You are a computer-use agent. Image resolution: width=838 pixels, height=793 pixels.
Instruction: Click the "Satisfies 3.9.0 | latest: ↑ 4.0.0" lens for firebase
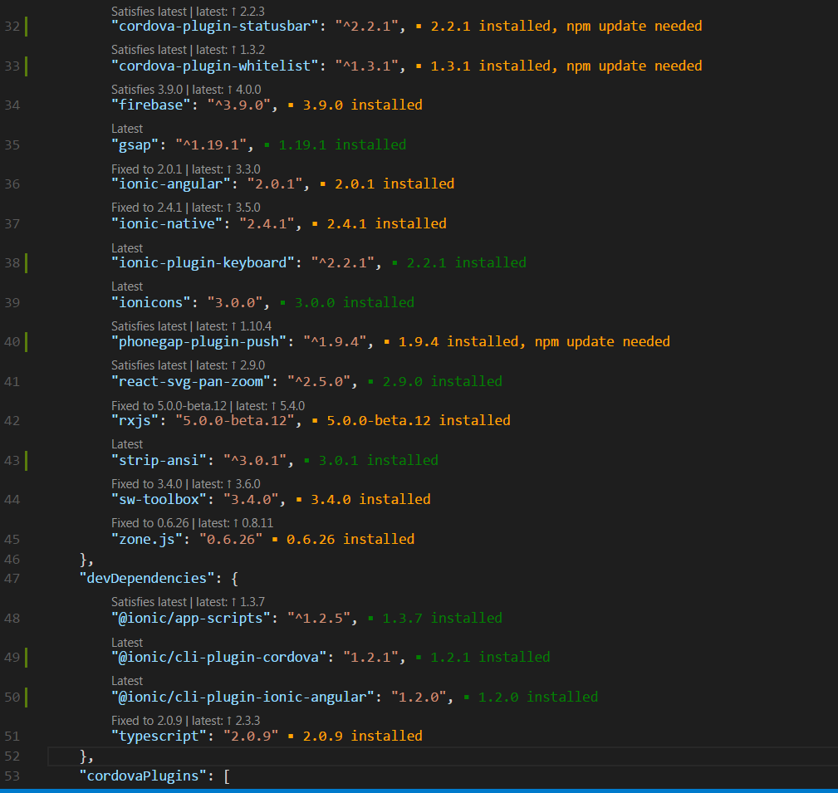(x=186, y=89)
